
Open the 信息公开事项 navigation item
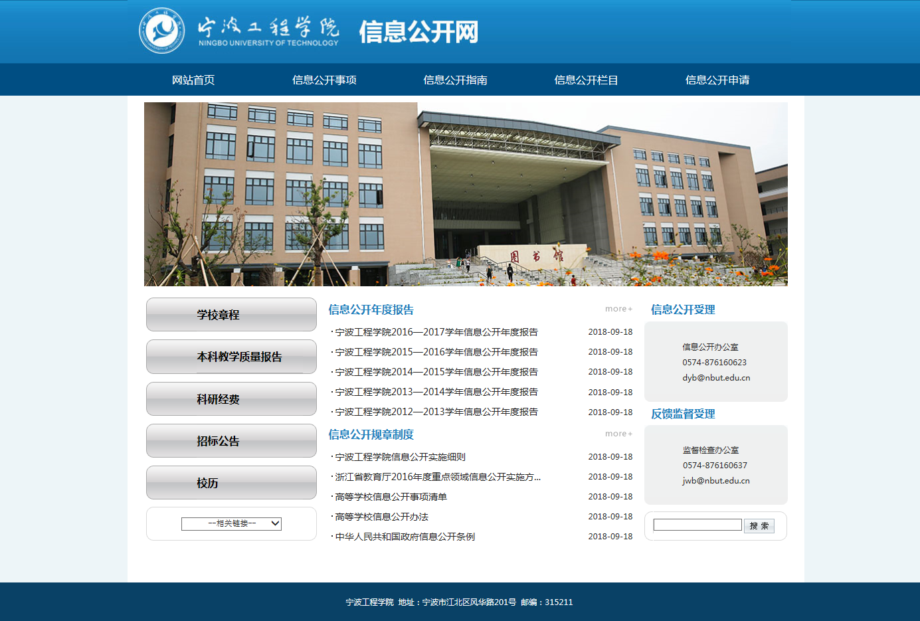(324, 80)
